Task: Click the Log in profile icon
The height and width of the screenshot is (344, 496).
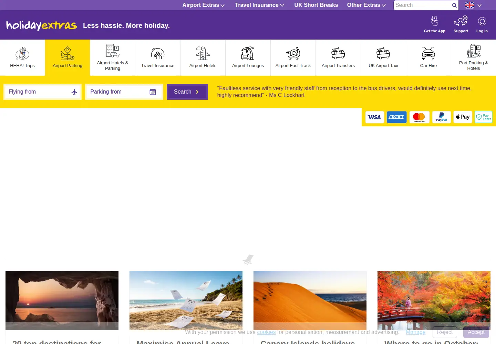Action: (x=482, y=21)
